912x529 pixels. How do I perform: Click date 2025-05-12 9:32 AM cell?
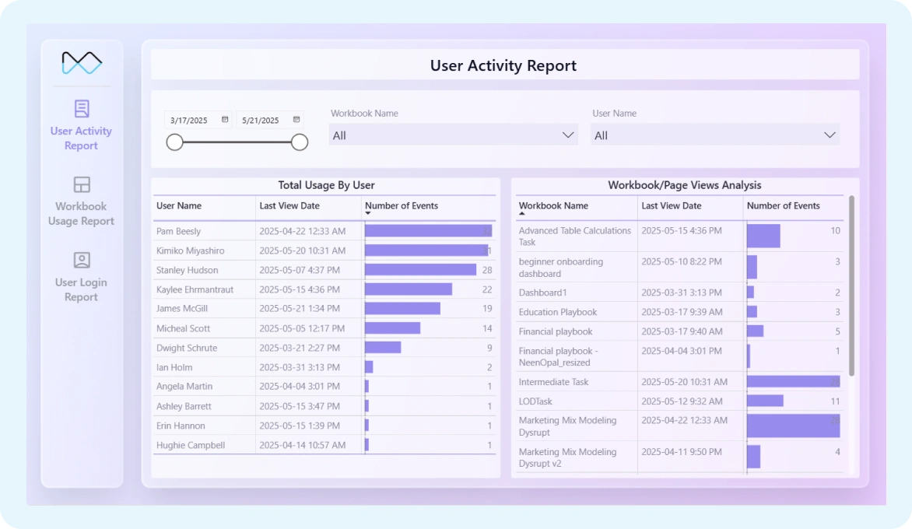pyautogui.click(x=682, y=401)
